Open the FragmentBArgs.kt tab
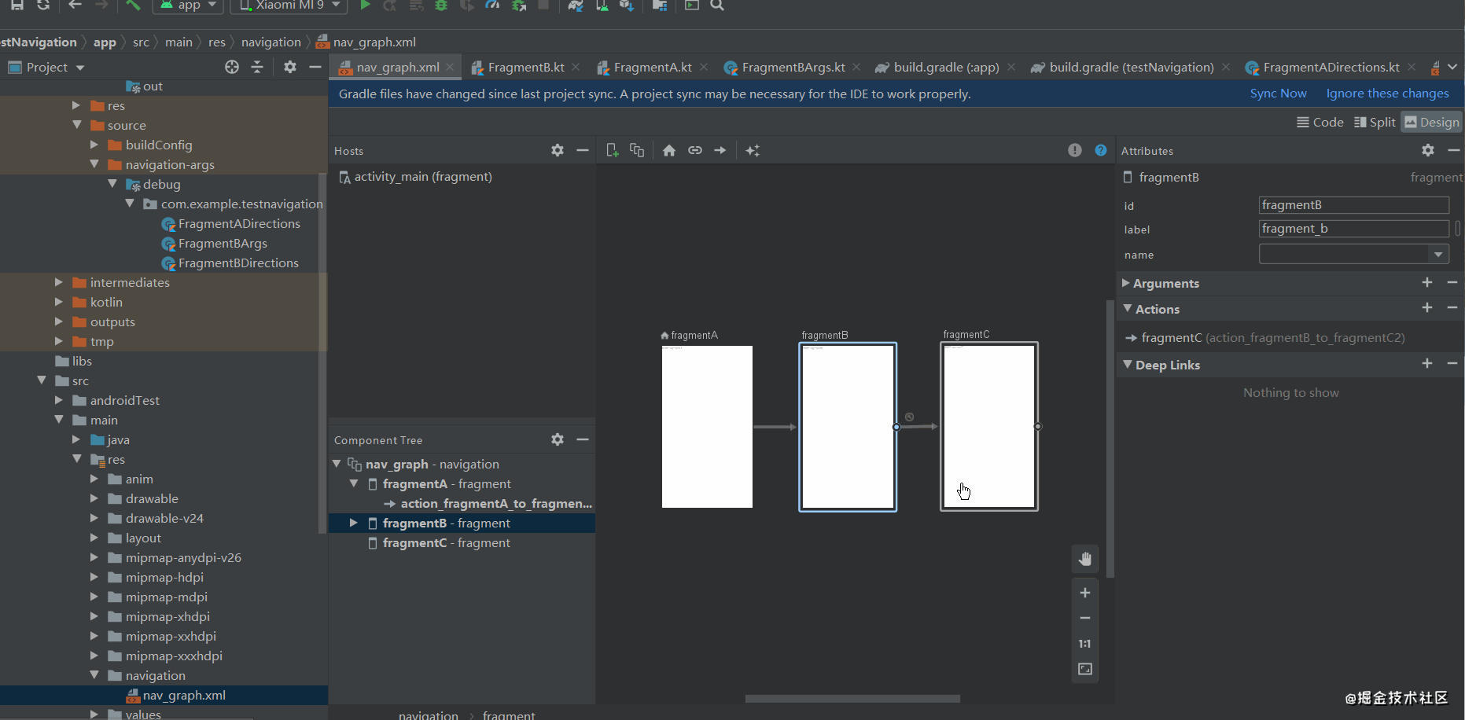The image size is (1465, 720). 785,68
